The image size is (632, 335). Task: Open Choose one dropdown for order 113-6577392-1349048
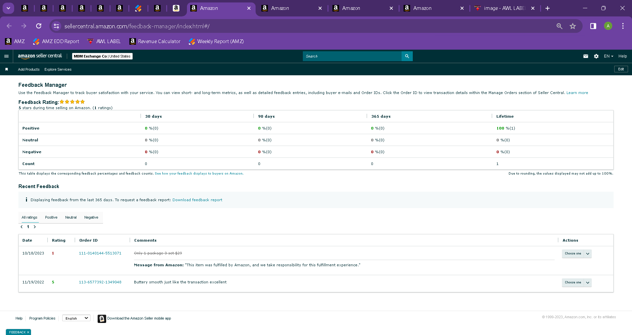click(577, 282)
